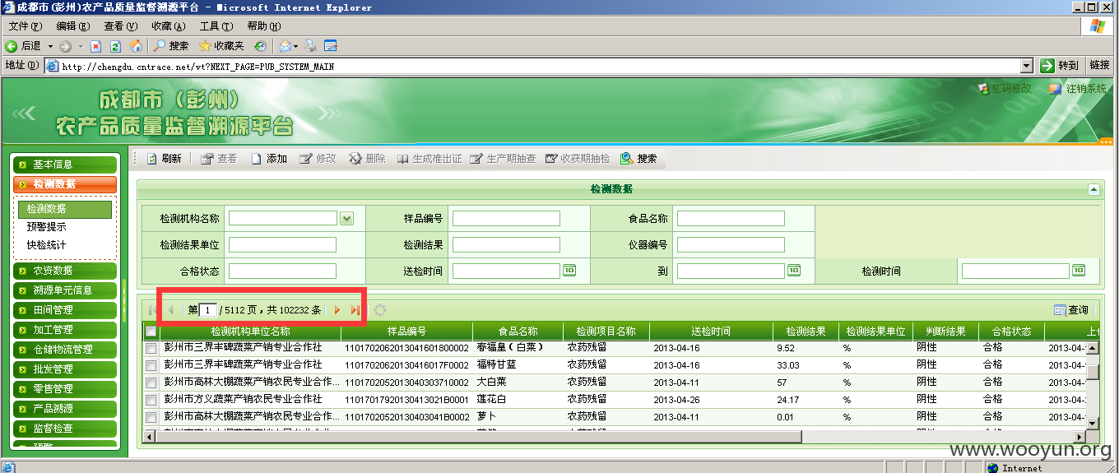Viewport: 1119px width, 473px height.
Task: Click 收获期抽检 toolbar button
Action: (578, 159)
